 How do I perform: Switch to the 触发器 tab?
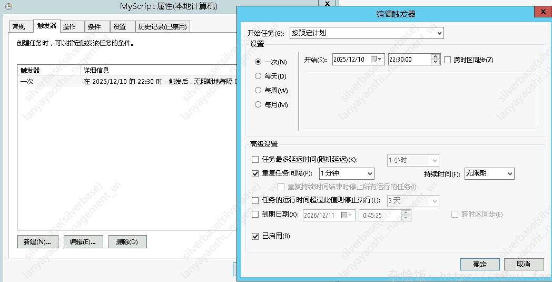click(46, 26)
